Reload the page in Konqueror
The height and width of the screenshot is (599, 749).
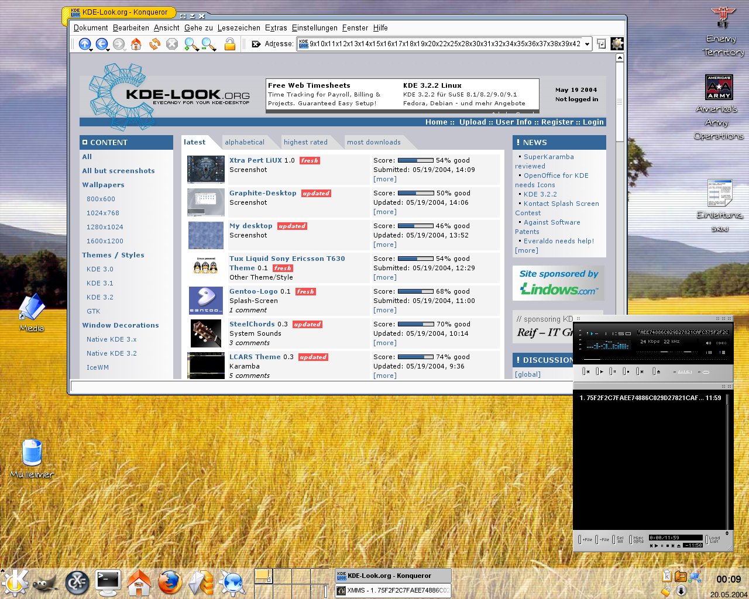[x=154, y=44]
